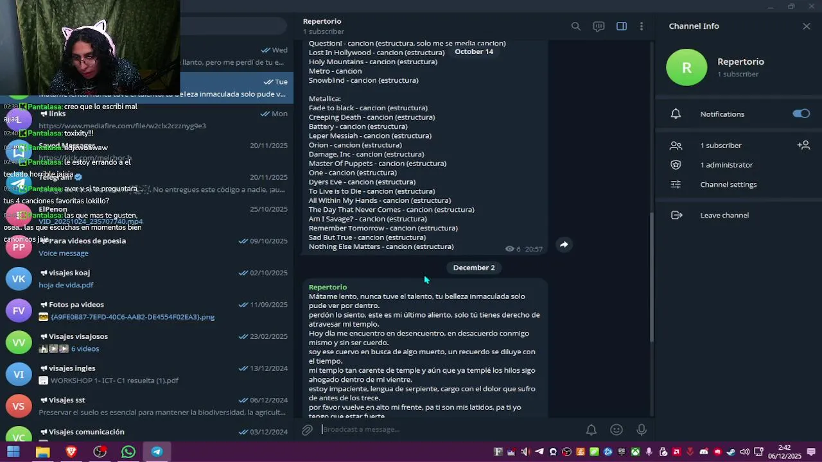Click the Notifications bell icon
The height and width of the screenshot is (462, 822).
676,114
